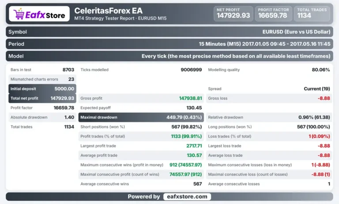Click Average consecutive losses label
339x204 pixels.
[x=234, y=184]
